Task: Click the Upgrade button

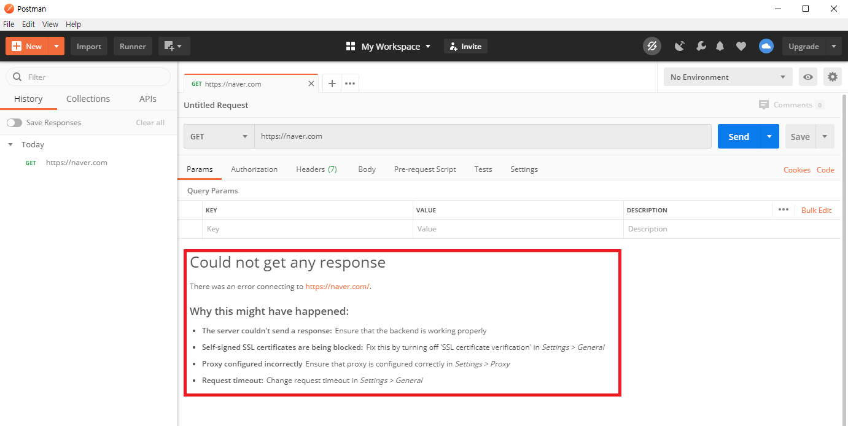Action: [804, 46]
